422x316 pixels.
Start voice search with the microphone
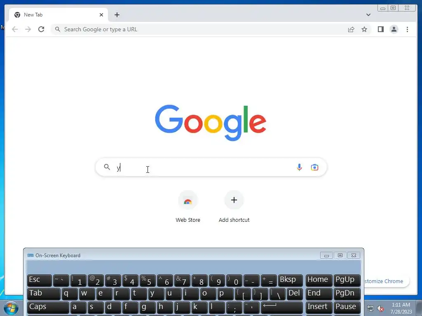pos(299,167)
